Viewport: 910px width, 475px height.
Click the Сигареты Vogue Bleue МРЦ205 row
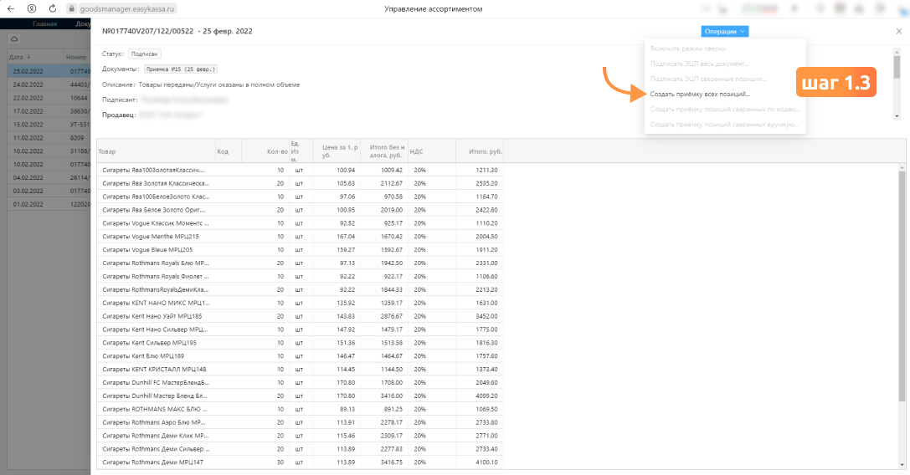click(x=300, y=250)
